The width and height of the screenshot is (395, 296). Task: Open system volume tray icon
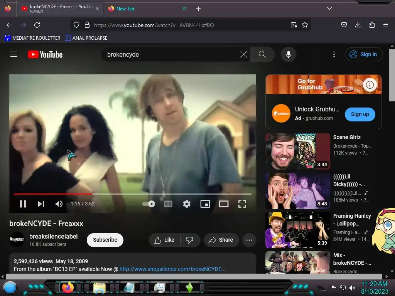point(352,288)
